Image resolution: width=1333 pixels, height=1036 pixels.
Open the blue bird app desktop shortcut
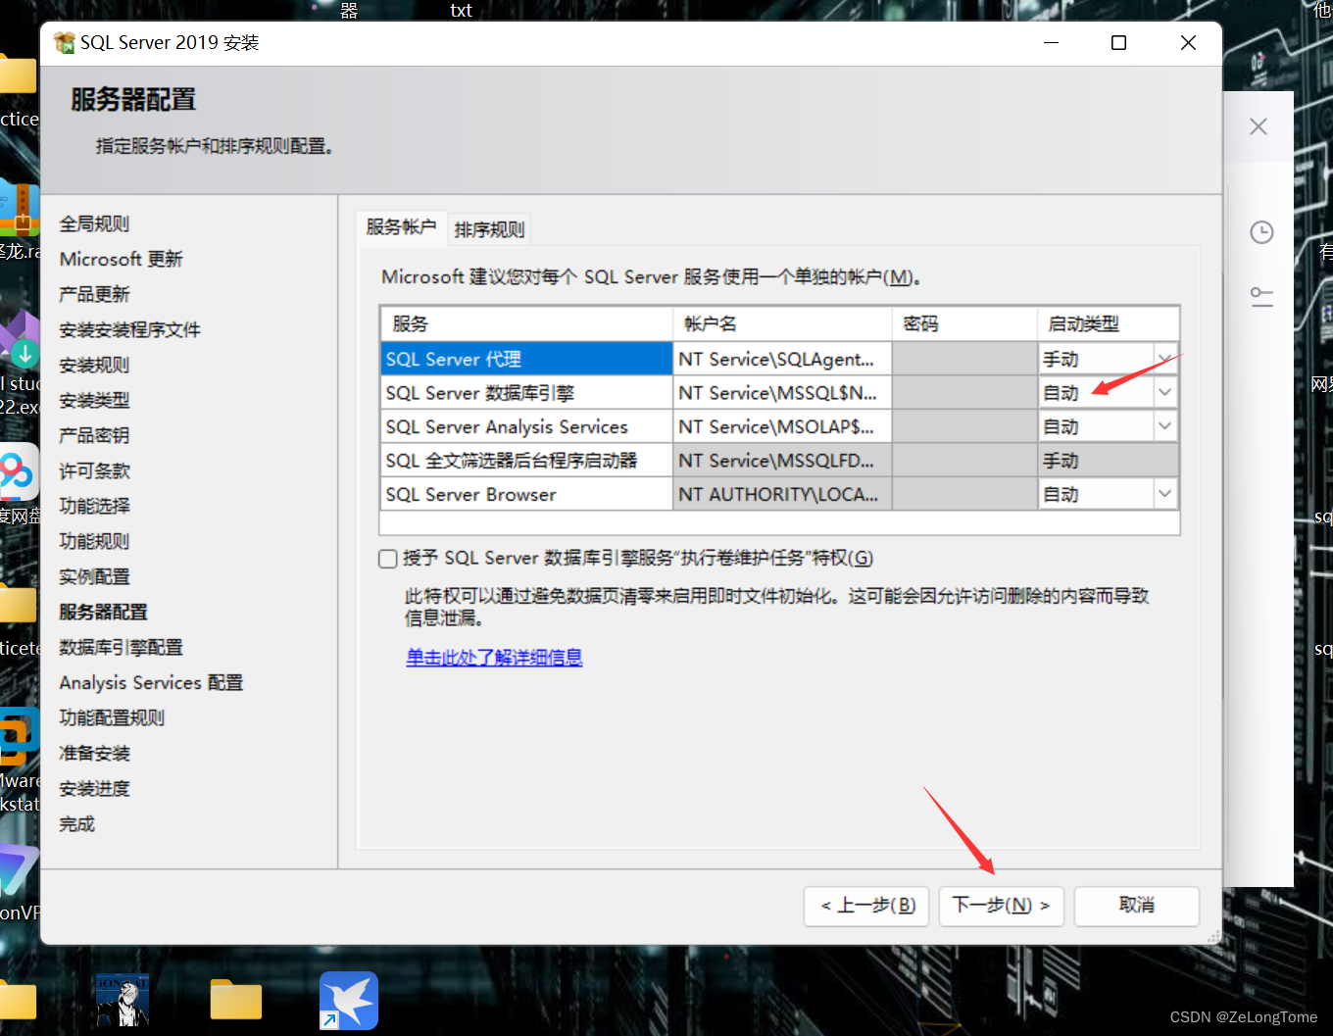tap(349, 1001)
